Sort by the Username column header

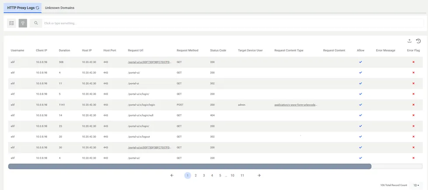pos(17,51)
